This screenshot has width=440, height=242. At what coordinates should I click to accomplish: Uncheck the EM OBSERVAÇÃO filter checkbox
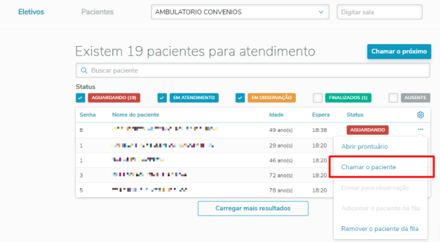click(x=240, y=98)
